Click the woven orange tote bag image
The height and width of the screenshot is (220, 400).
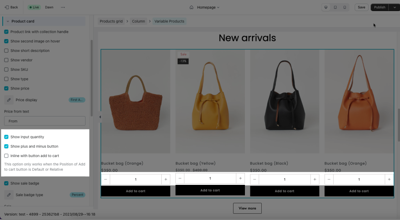[136, 101]
